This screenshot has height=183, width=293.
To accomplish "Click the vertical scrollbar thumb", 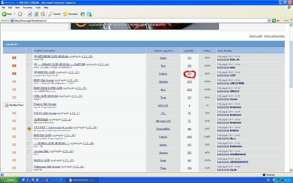I will [291, 64].
